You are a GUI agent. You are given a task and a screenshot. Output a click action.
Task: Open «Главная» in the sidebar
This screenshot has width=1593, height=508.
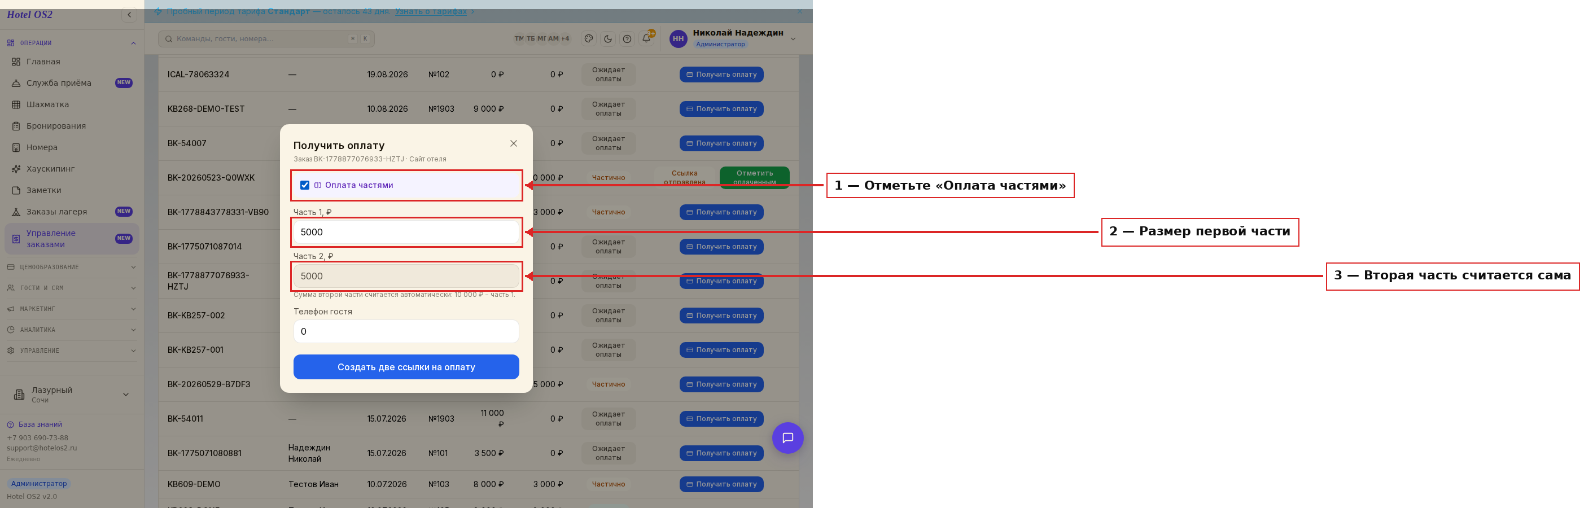point(72,62)
